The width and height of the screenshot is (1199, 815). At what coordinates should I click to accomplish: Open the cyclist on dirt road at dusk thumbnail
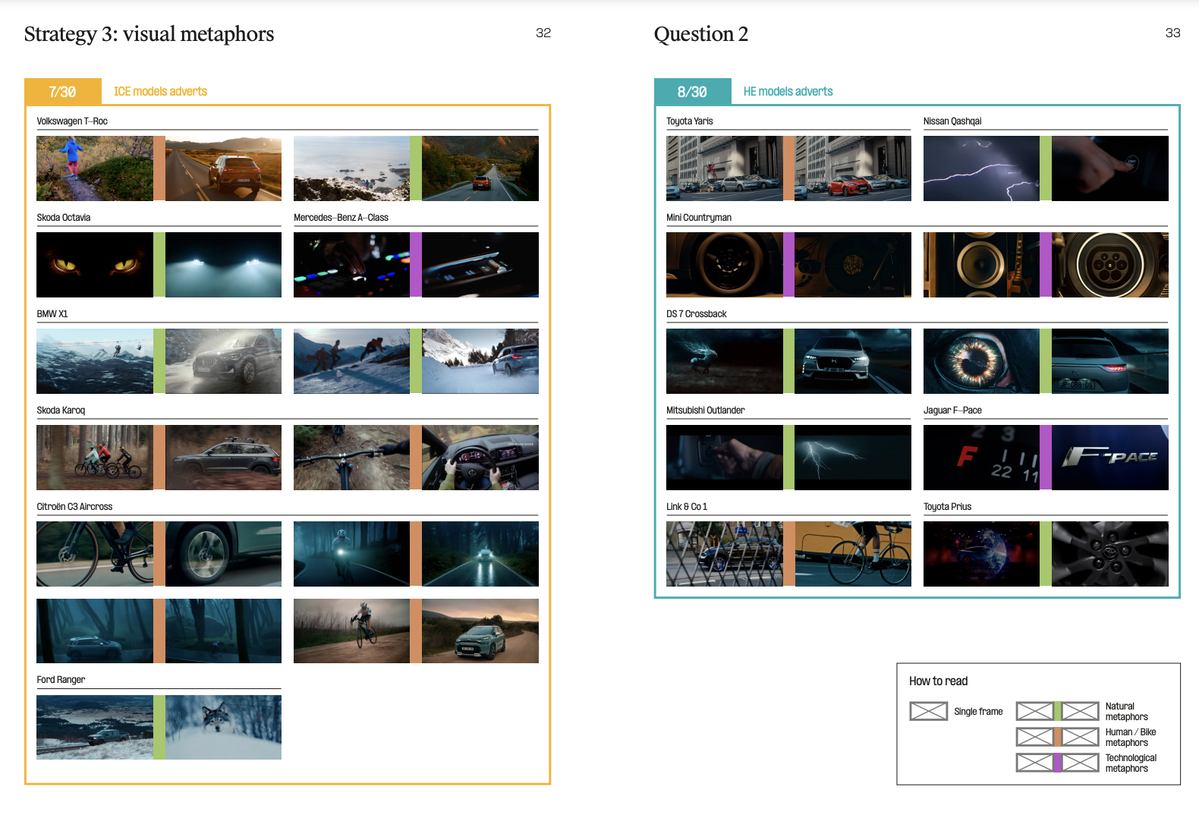351,631
